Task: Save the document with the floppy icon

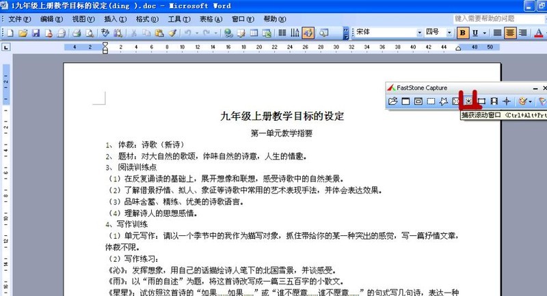Action: tap(36, 33)
